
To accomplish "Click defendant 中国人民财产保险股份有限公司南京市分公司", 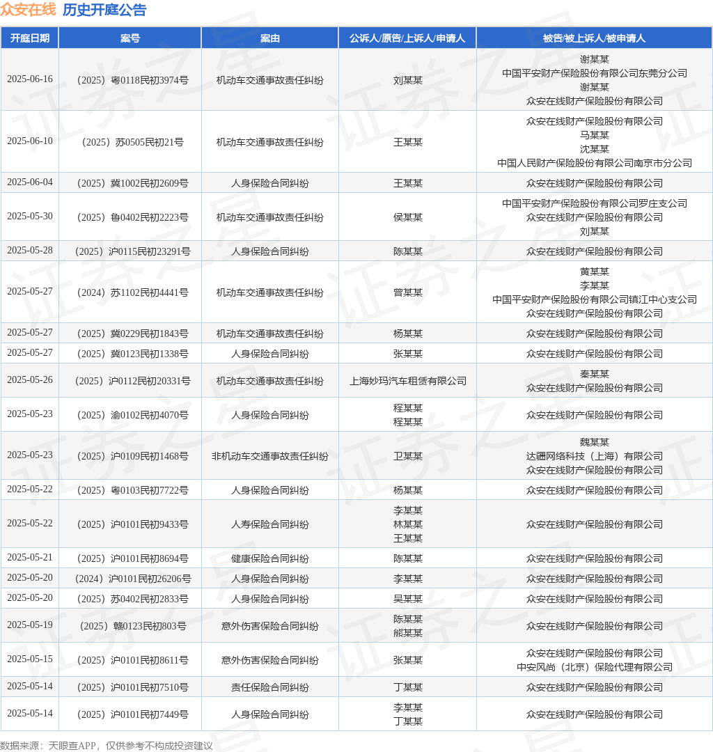I will coord(594,163).
